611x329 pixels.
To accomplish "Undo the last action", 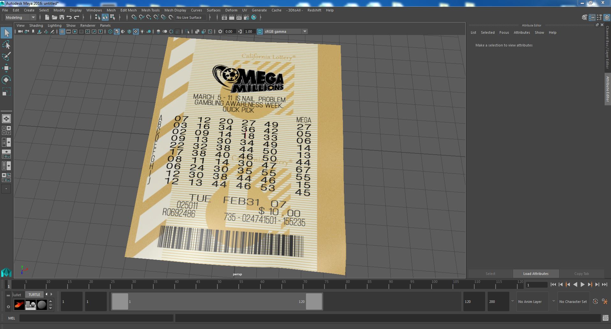I will (69, 17).
